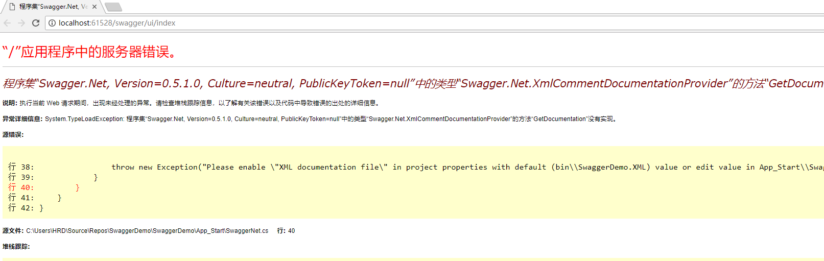Click source line 38 throw new Exception

tap(416, 167)
